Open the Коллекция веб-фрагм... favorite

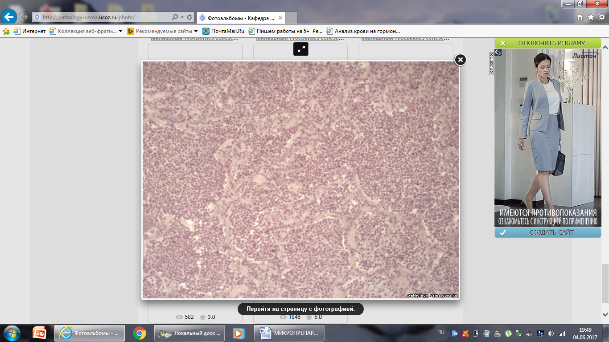pyautogui.click(x=82, y=31)
